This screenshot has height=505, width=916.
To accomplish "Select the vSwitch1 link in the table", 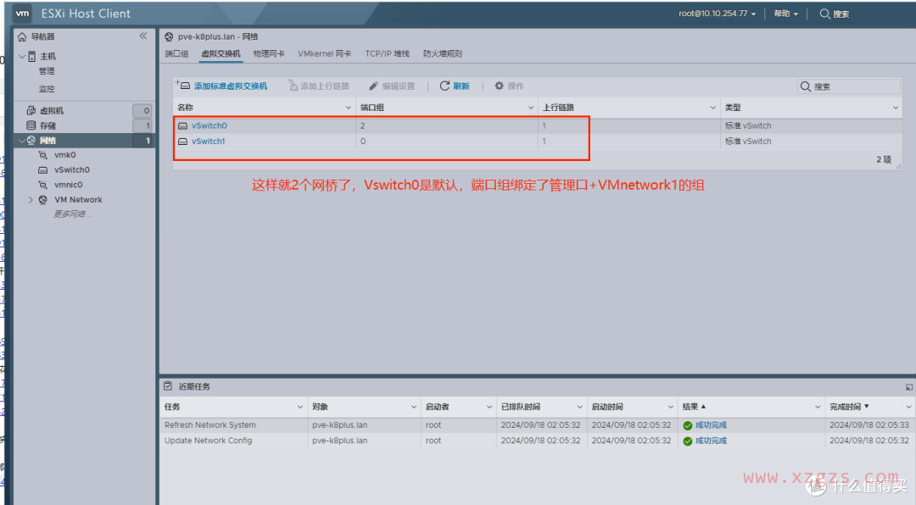I will [x=209, y=141].
